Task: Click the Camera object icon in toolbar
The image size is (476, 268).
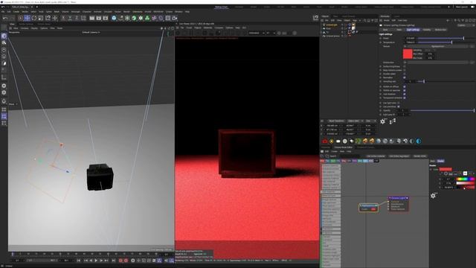Action: [x=174, y=18]
